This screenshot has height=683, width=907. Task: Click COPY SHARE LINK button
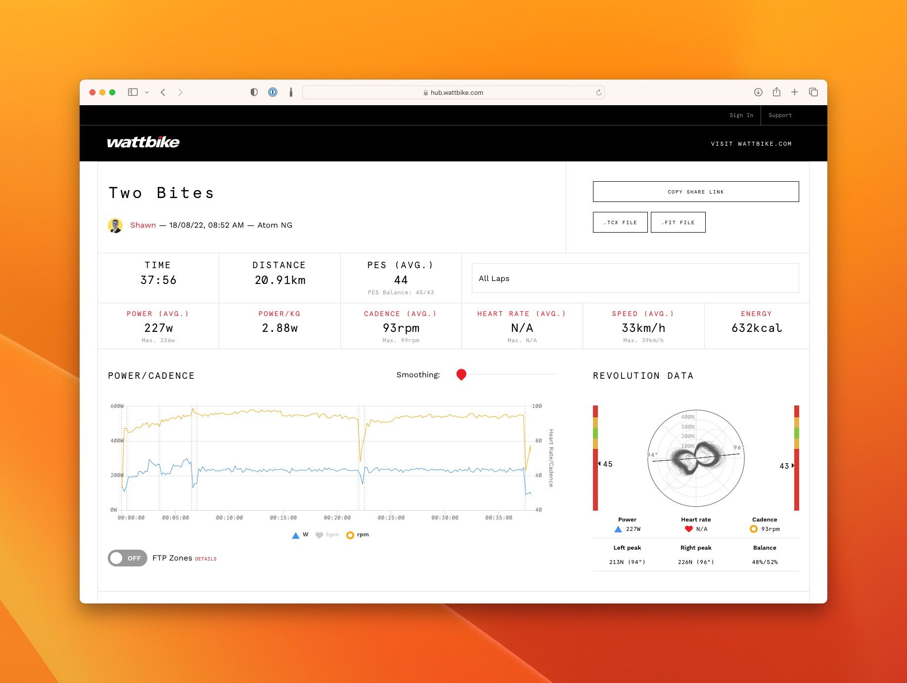coord(696,192)
